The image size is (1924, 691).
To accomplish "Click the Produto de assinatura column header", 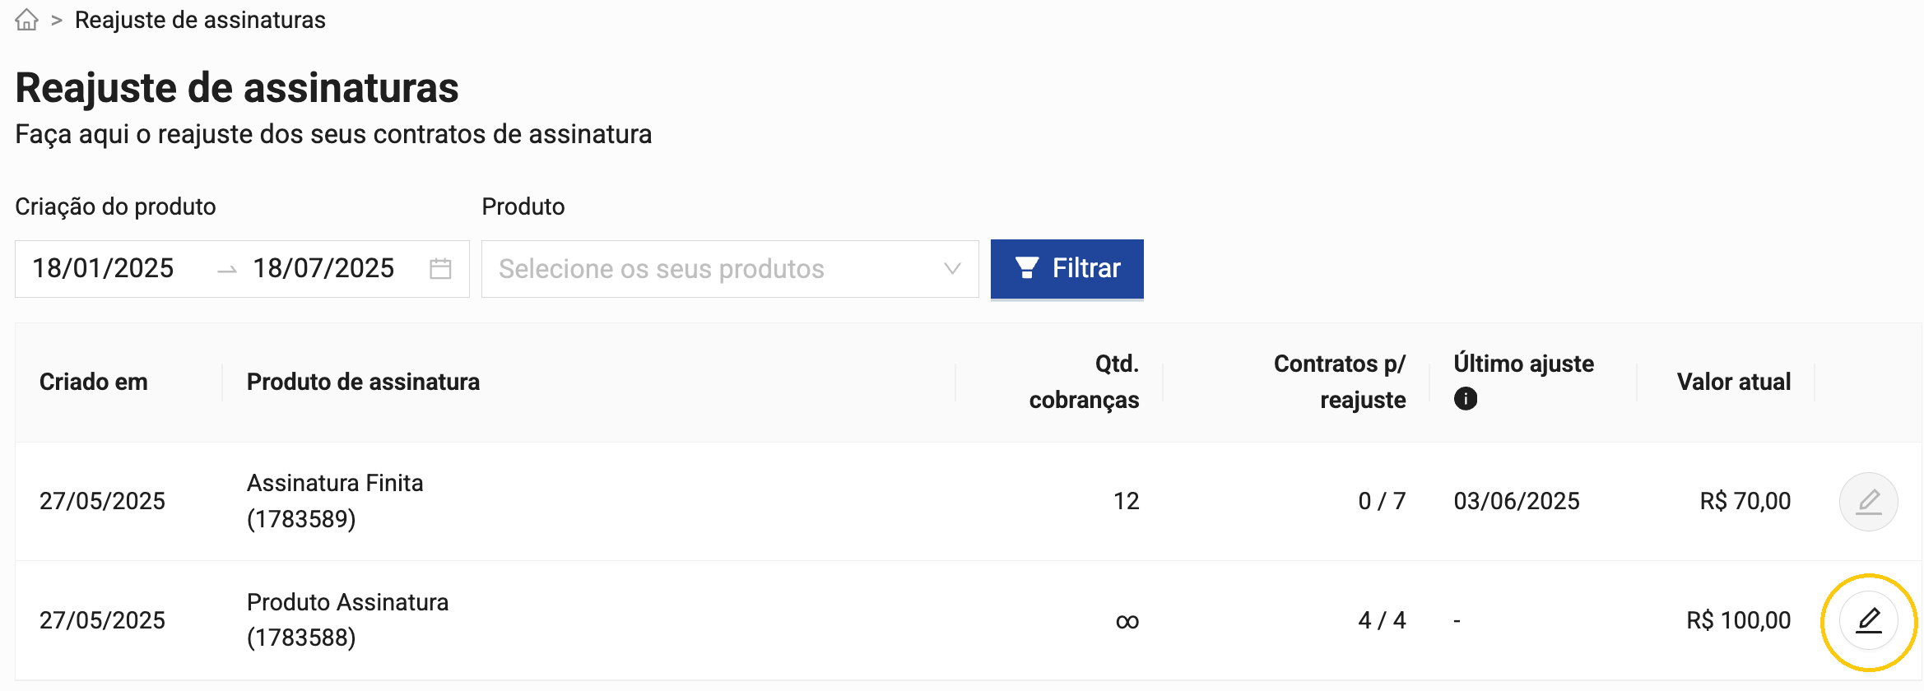I will (363, 382).
